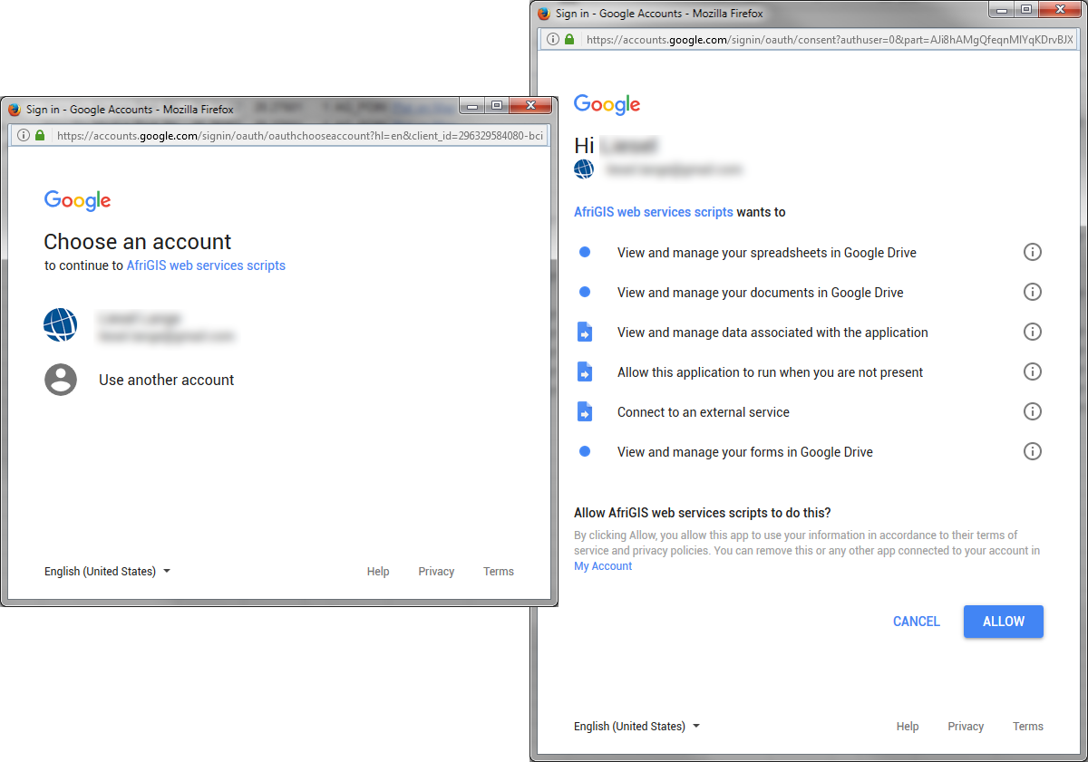
Task: Open Help link in Choose an account window
Action: click(378, 572)
